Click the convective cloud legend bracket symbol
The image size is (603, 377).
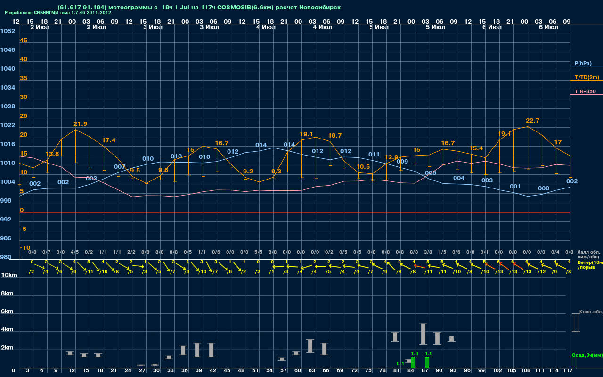click(576, 322)
